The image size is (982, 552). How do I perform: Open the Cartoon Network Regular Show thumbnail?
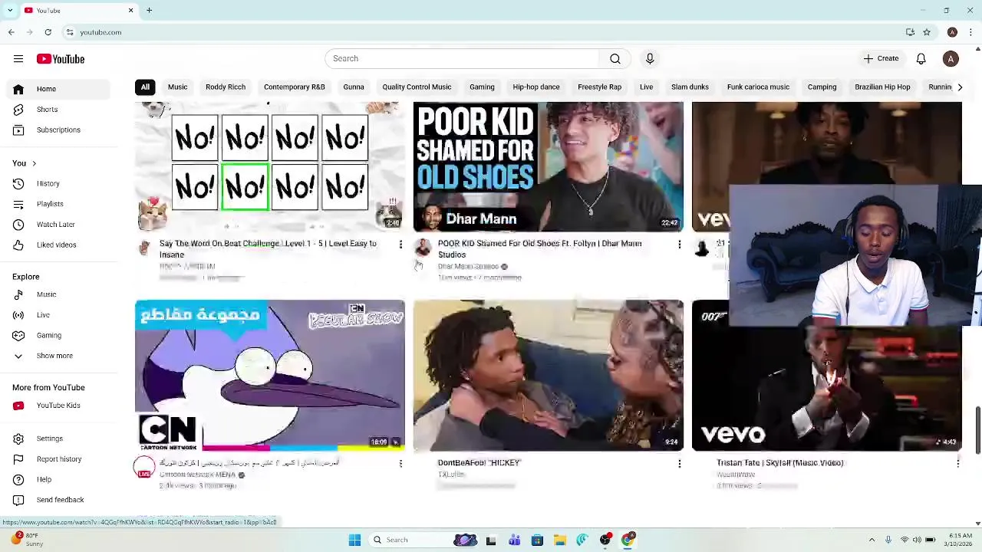coord(270,375)
